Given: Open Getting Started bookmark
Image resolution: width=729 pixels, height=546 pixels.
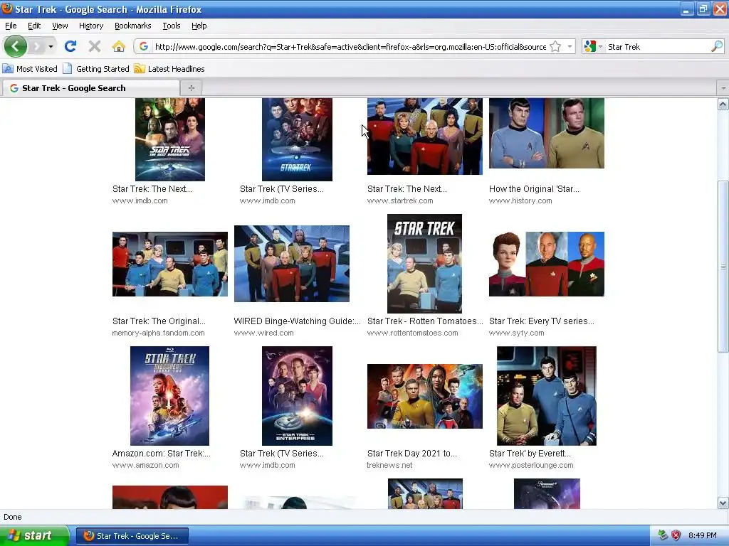Looking at the screenshot, I should pos(96,69).
